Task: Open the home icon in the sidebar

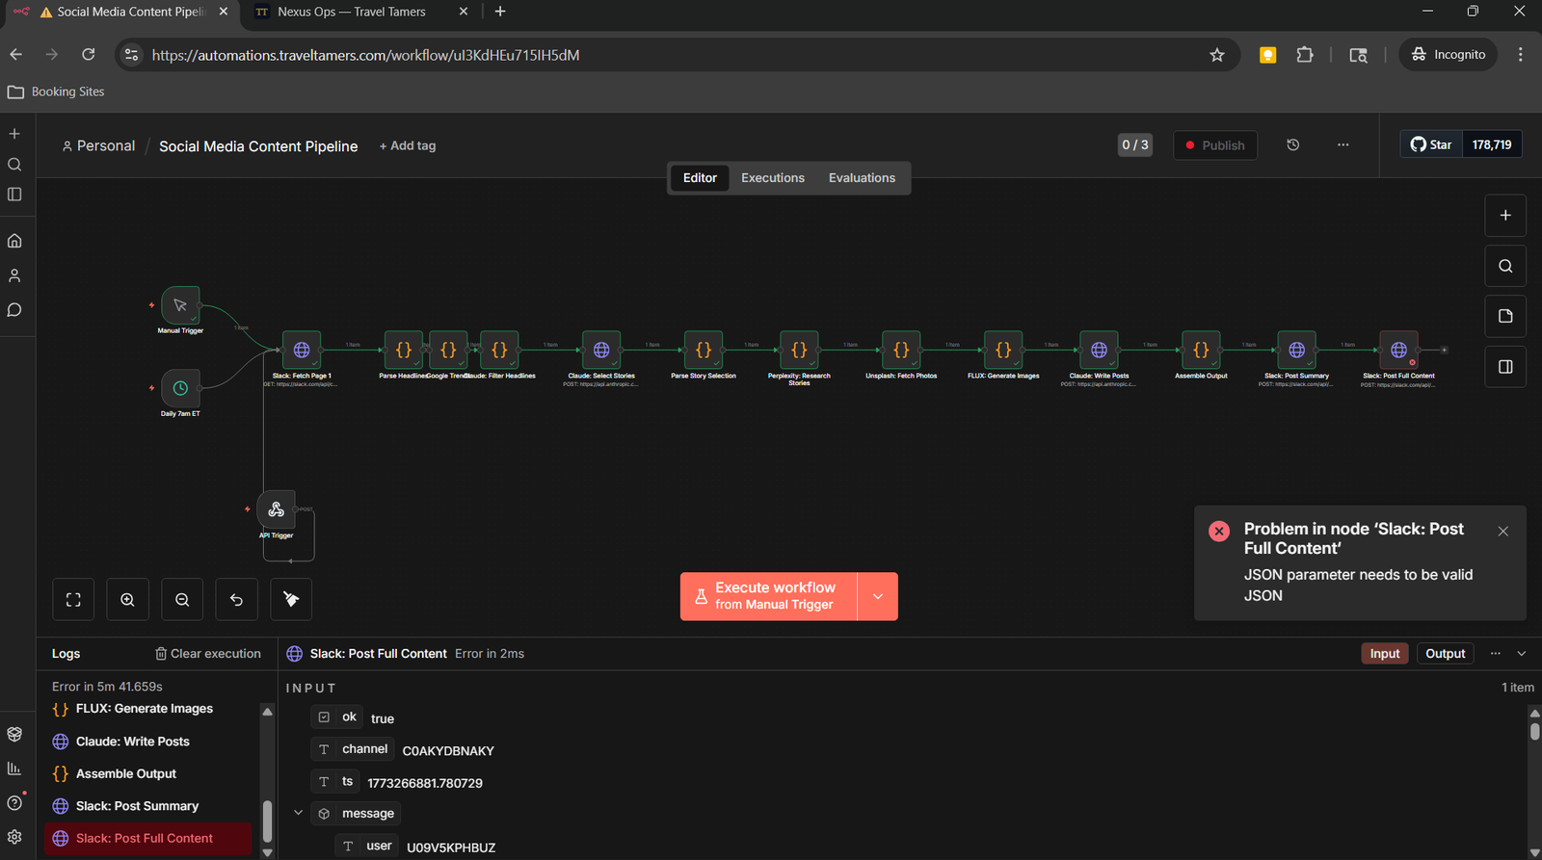Action: tap(14, 241)
